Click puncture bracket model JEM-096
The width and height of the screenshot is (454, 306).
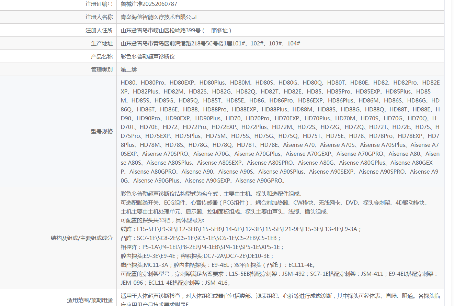point(133,283)
